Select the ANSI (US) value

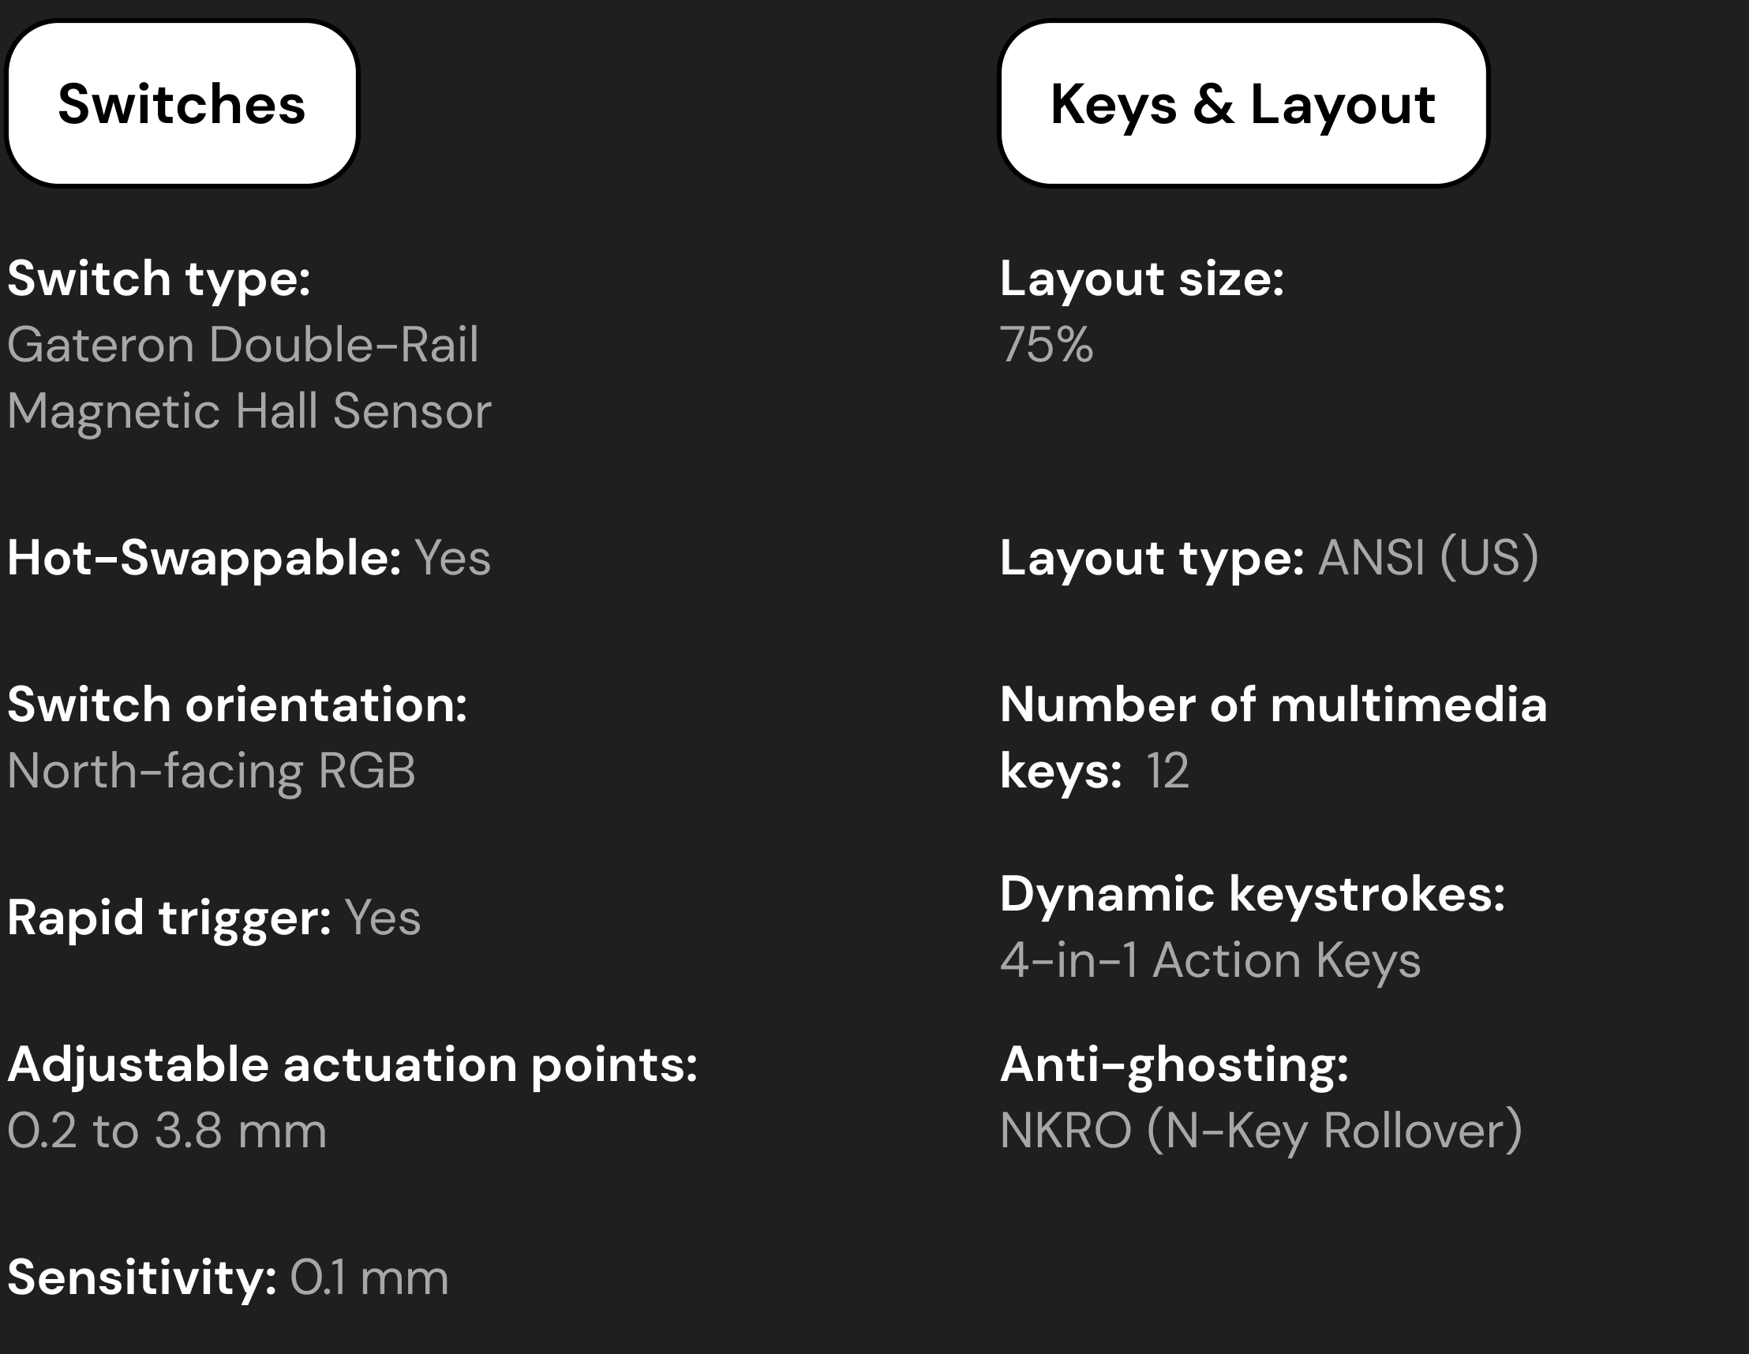click(x=1429, y=557)
